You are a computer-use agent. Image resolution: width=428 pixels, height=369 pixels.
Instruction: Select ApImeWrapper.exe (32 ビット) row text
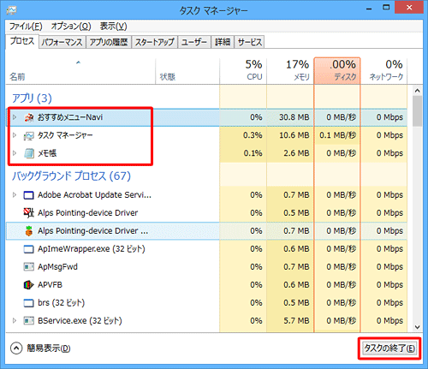pos(92,249)
